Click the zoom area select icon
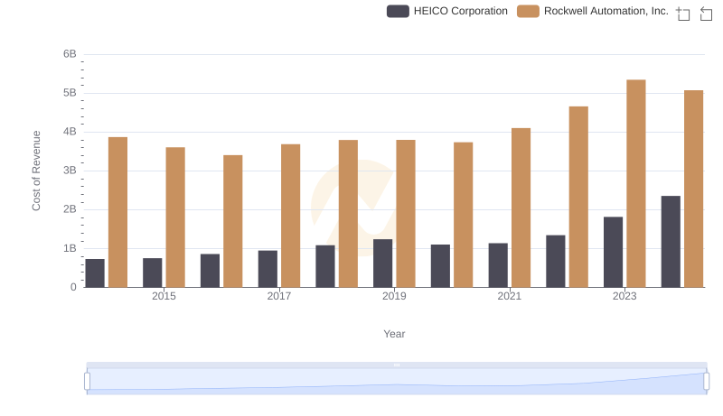Screen dimensions: 723x416 click(683, 14)
